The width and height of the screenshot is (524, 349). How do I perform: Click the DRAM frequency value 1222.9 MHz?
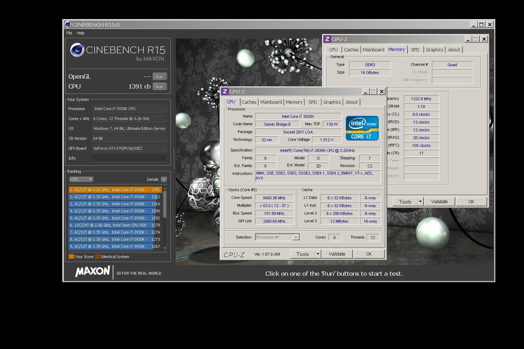421,99
